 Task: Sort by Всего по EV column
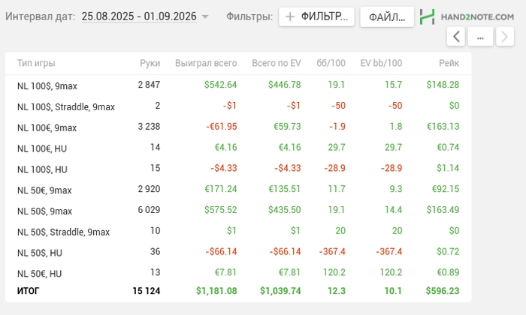click(276, 64)
